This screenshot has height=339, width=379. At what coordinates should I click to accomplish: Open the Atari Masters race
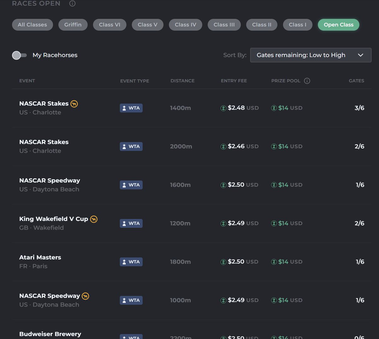(192, 262)
